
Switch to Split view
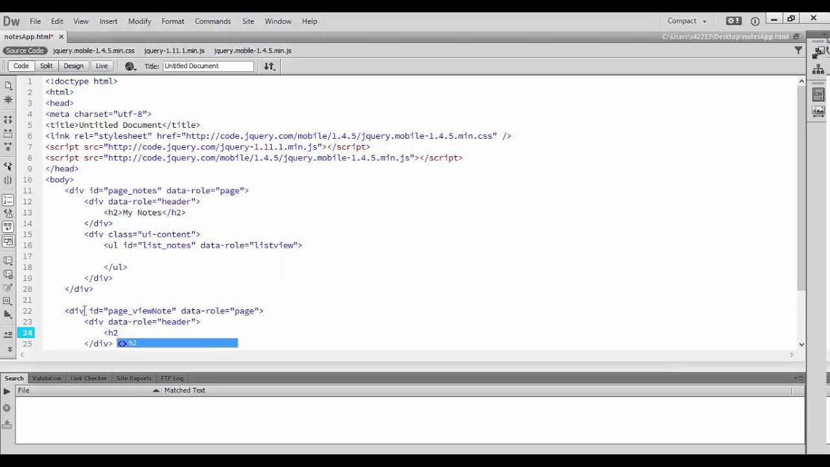tap(46, 66)
